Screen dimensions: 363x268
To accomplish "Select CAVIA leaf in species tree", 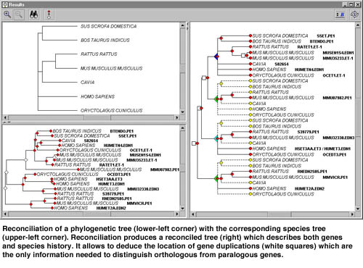I will pos(87,83).
